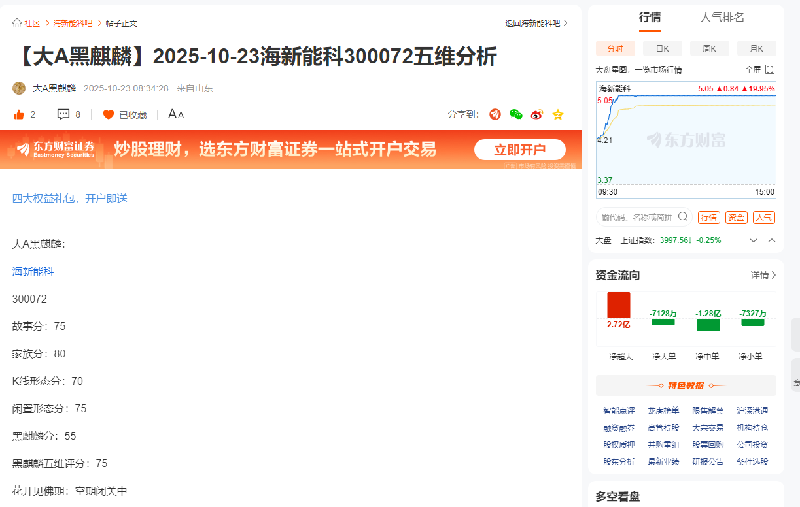Screen dimensions: 800x507
Task: Click the author avatar of 大A黑麒麟
Action: point(19,88)
